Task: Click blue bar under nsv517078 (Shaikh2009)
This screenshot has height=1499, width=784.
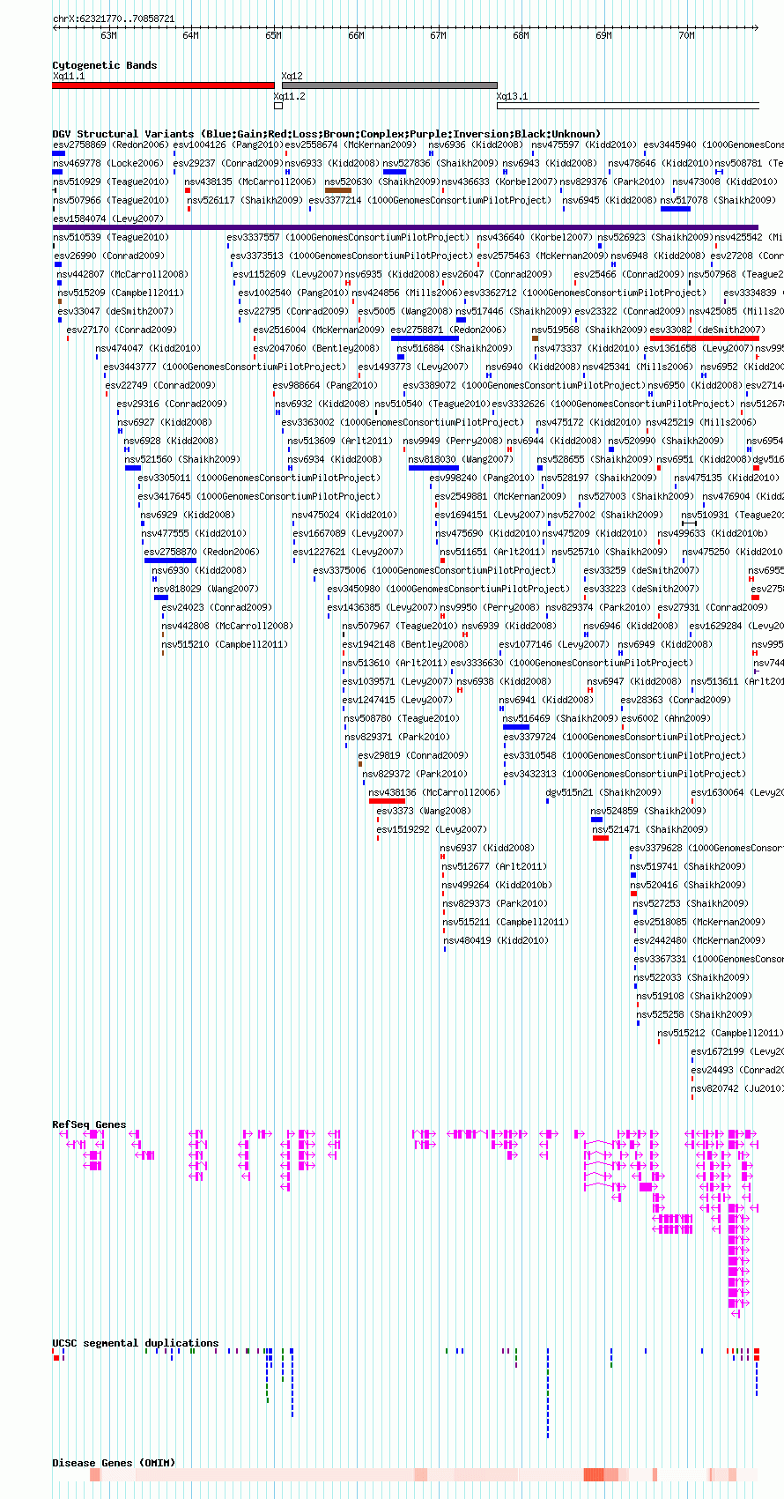Action: pyautogui.click(x=676, y=209)
